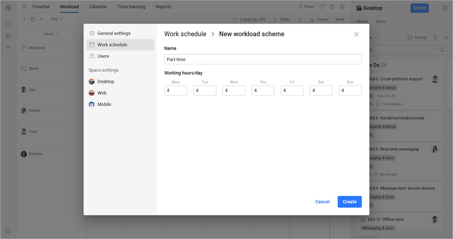Image resolution: width=453 pixels, height=239 pixels.
Task: Click Work schedule breadcrumb link
Action: [185, 34]
